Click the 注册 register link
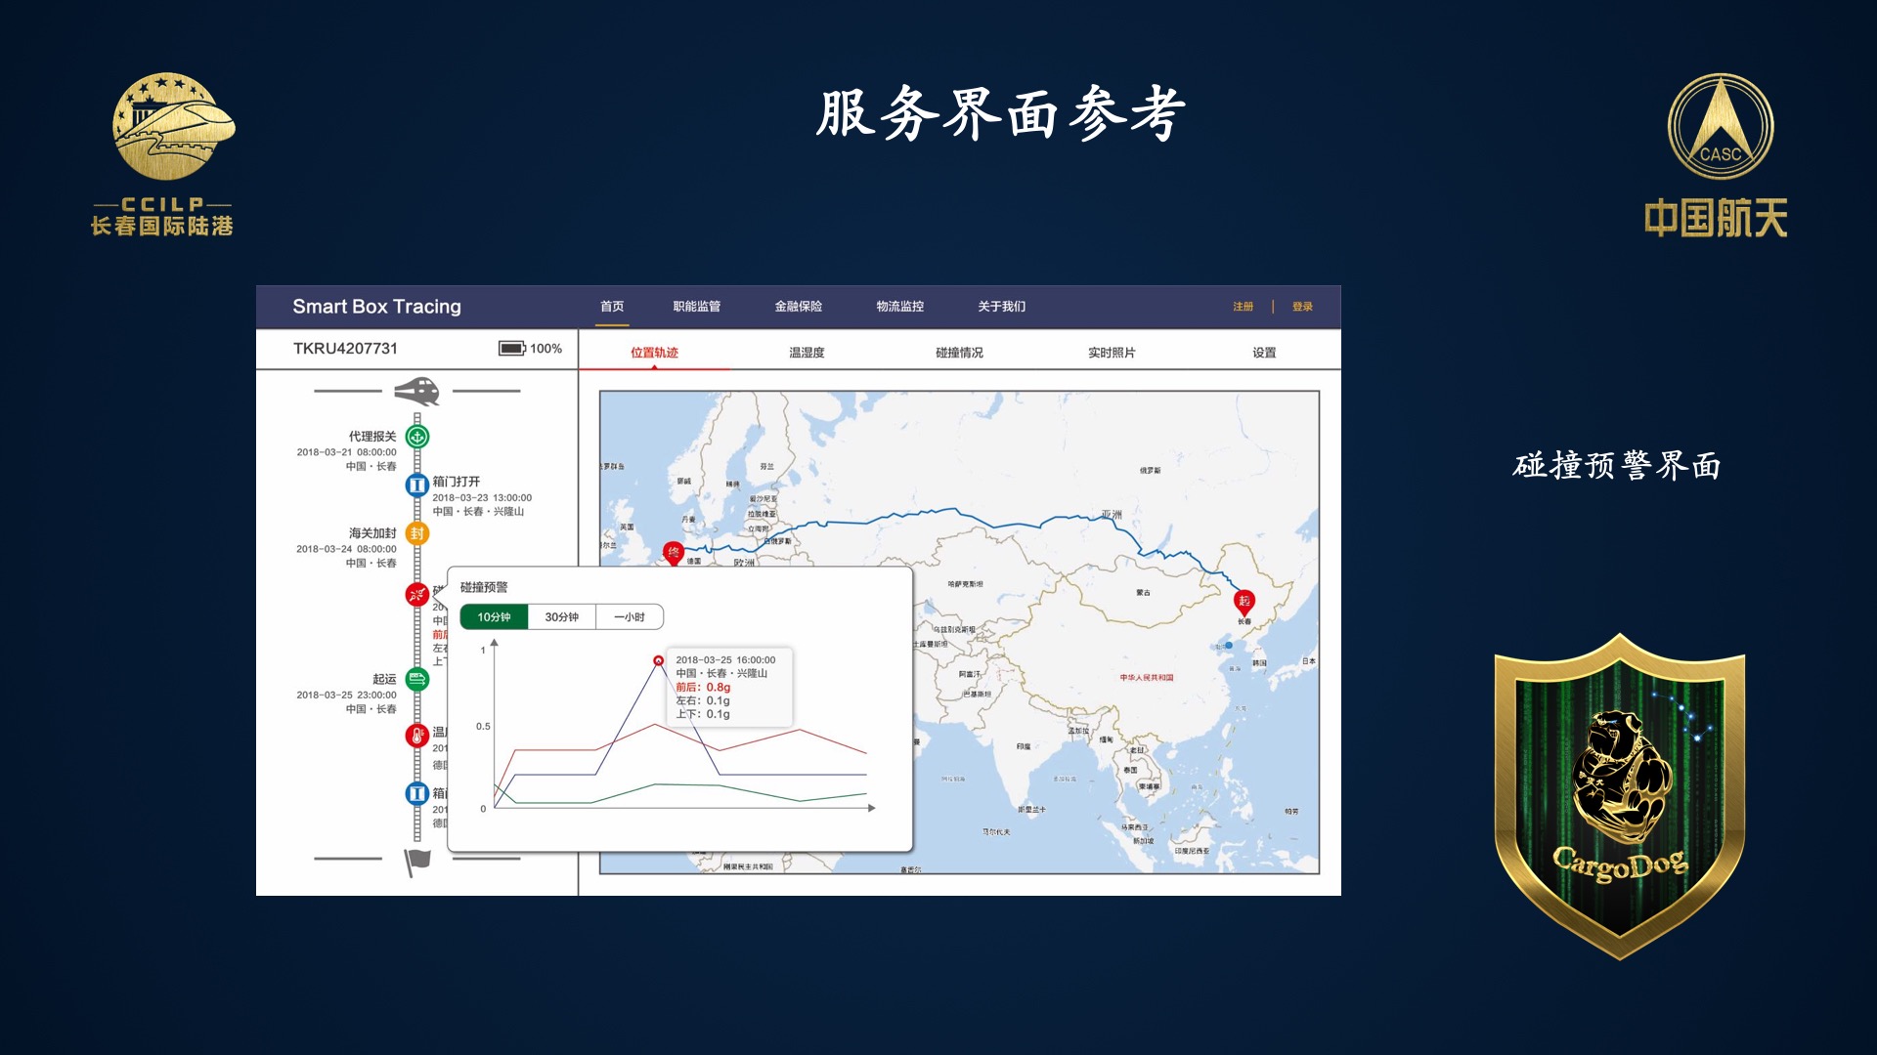This screenshot has width=1877, height=1055. [1243, 307]
